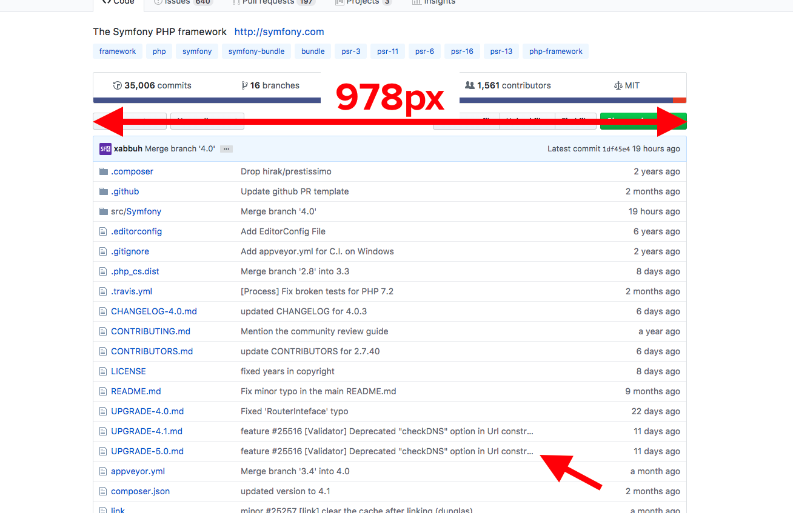Click the CHANGELOG-4.0.md file icon
The height and width of the screenshot is (513, 793).
pyautogui.click(x=103, y=311)
